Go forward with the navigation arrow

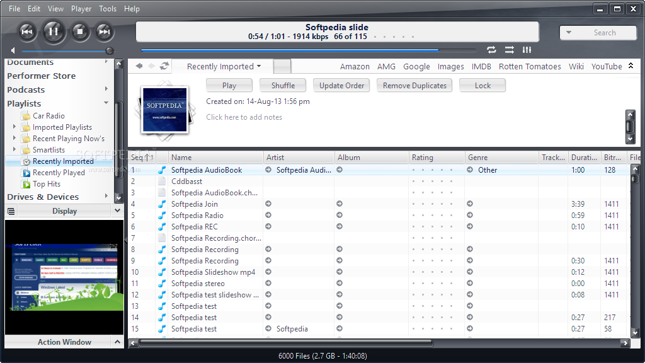(x=151, y=66)
